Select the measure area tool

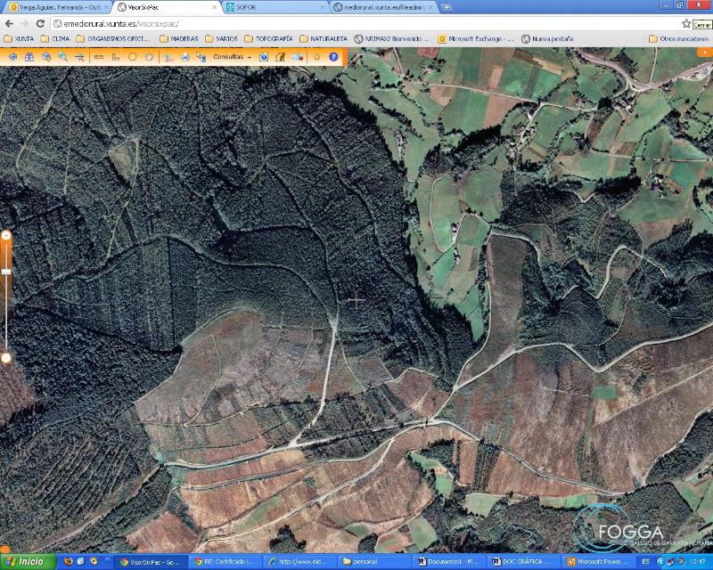pyautogui.click(x=115, y=56)
